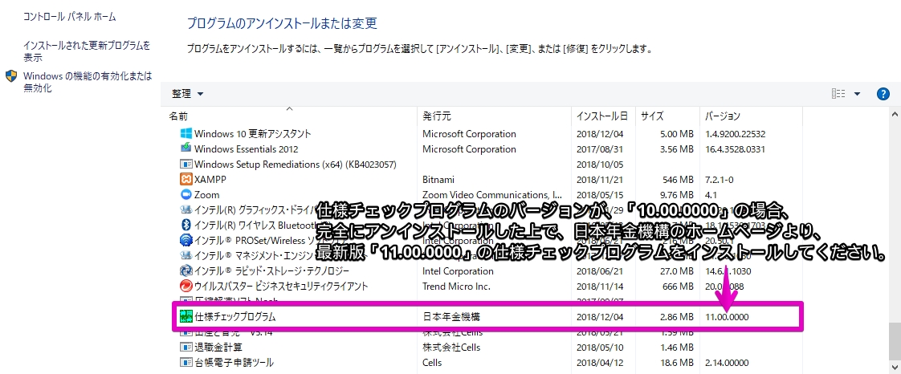Expand the view options dropdown arrow
Viewport: 901px width, 374px height.
(x=857, y=94)
